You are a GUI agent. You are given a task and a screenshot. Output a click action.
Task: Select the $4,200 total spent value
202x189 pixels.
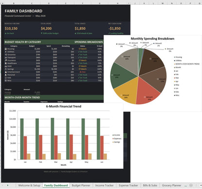click(x=46, y=29)
